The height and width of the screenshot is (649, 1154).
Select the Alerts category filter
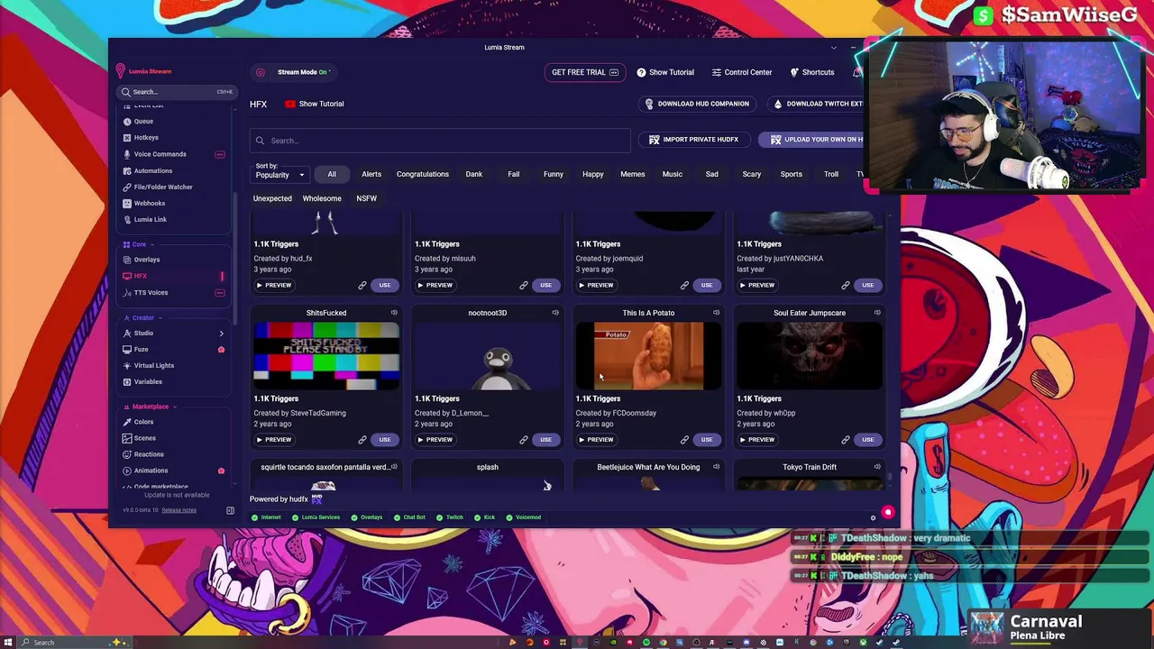coord(371,174)
